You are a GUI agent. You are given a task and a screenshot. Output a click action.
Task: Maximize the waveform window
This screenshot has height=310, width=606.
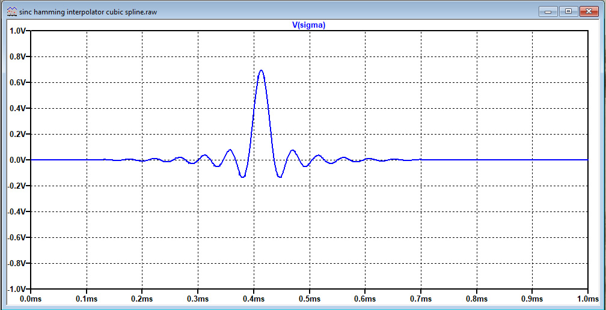[569, 11]
